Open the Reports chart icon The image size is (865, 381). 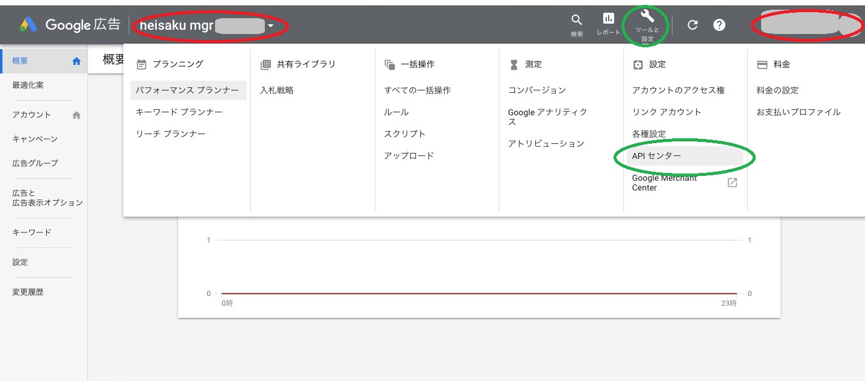coord(608,19)
